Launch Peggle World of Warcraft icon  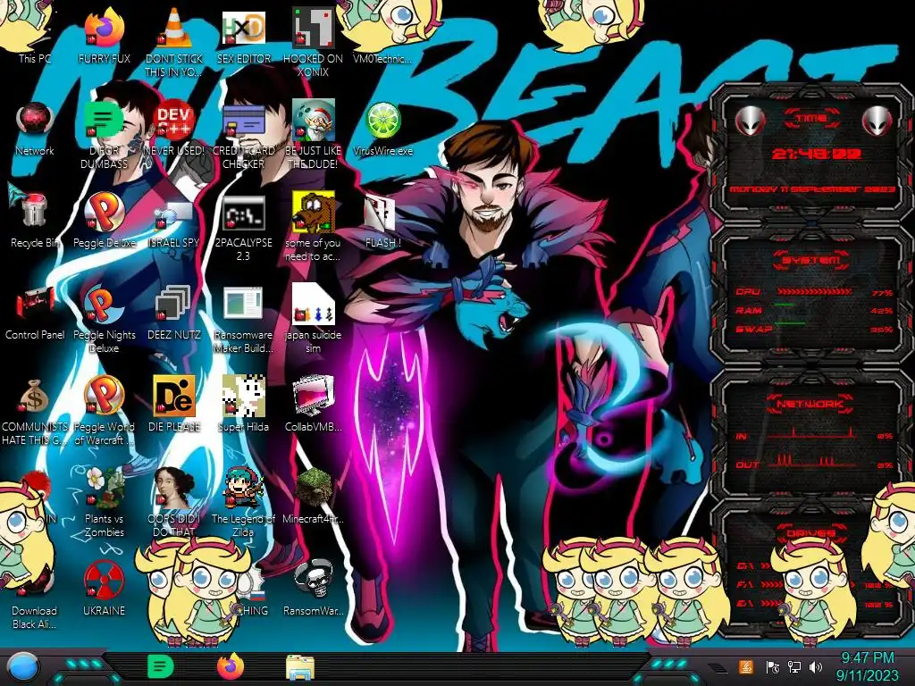(104, 410)
